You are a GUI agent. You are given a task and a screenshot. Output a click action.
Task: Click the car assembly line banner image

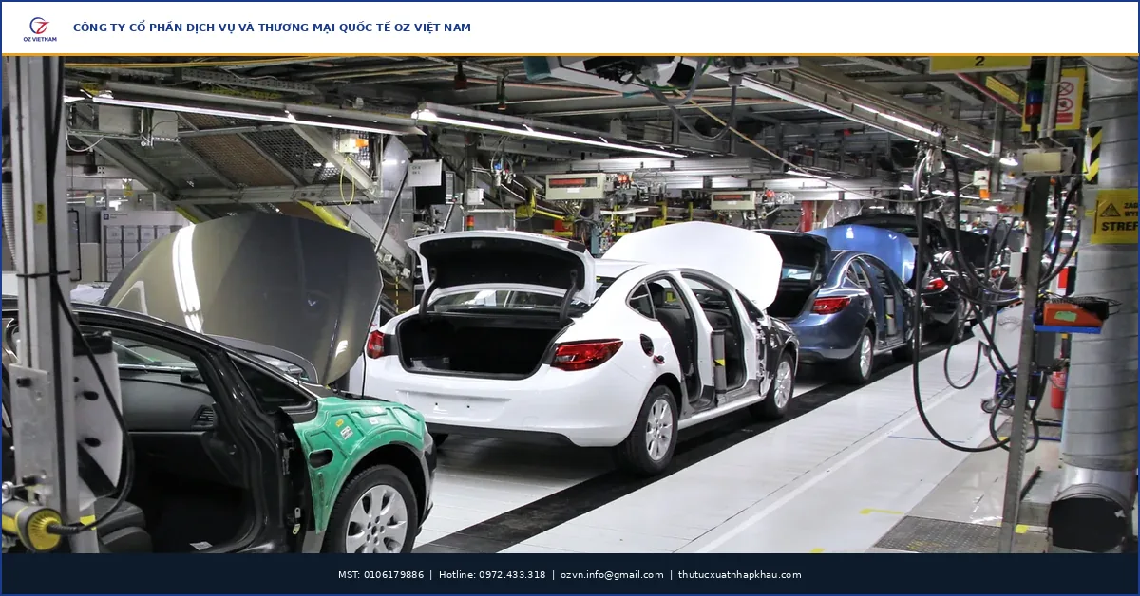click(570, 305)
